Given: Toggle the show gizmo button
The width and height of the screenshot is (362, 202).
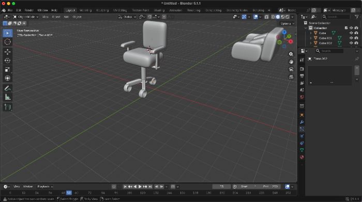Looking at the screenshot, I should point(244,17).
